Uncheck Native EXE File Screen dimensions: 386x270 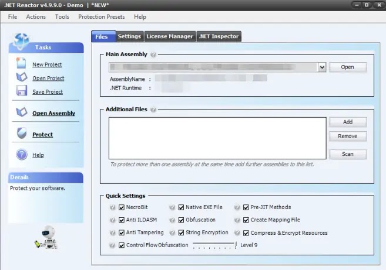point(181,207)
